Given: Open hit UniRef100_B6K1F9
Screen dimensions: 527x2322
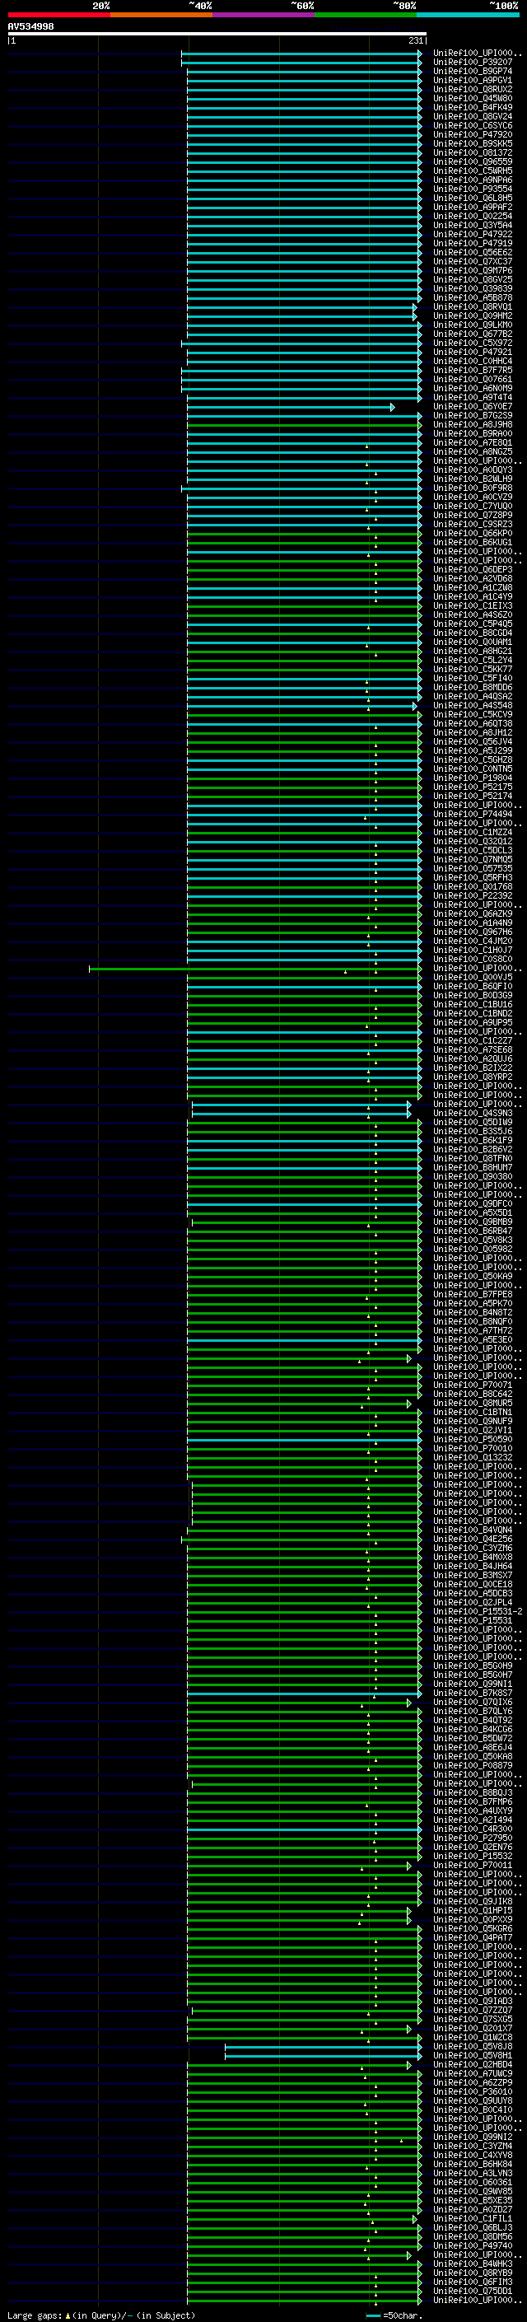Looking at the screenshot, I should pos(472,1140).
